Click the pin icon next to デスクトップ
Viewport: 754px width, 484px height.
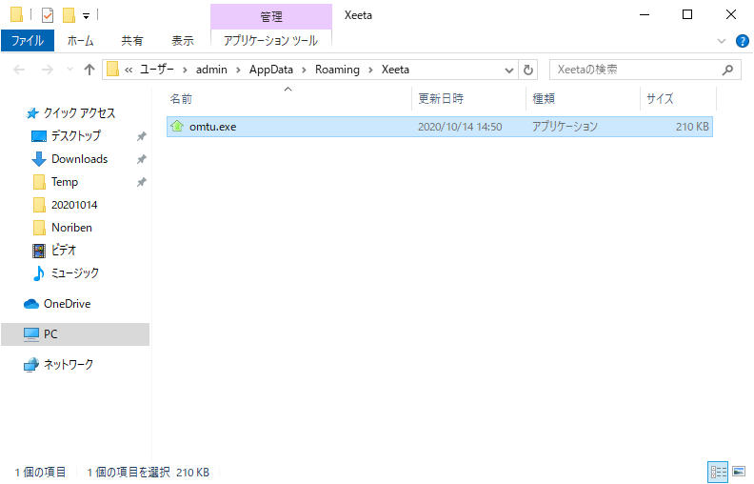[141, 136]
